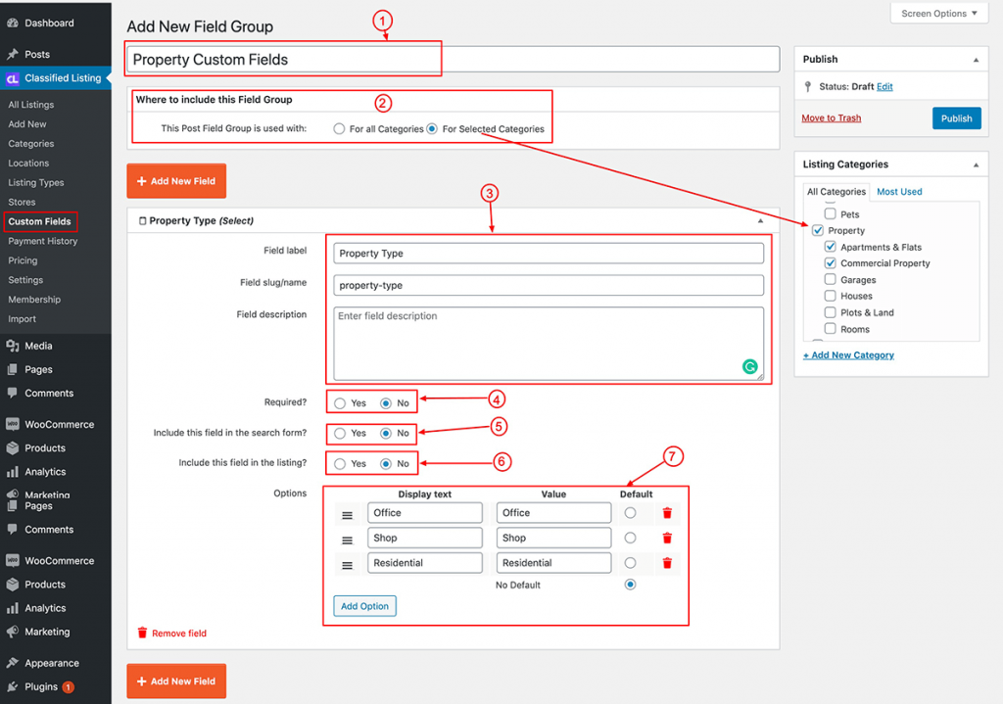The width and height of the screenshot is (1003, 704).
Task: Switch to the Most Used tab
Action: coord(899,192)
